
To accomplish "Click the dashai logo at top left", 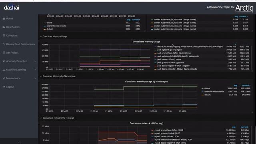I will click(x=12, y=8).
